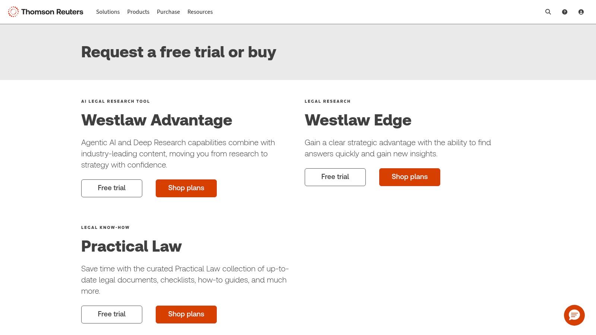596x335 pixels.
Task: Shop plans for Westlaw Edge
Action: click(x=409, y=177)
